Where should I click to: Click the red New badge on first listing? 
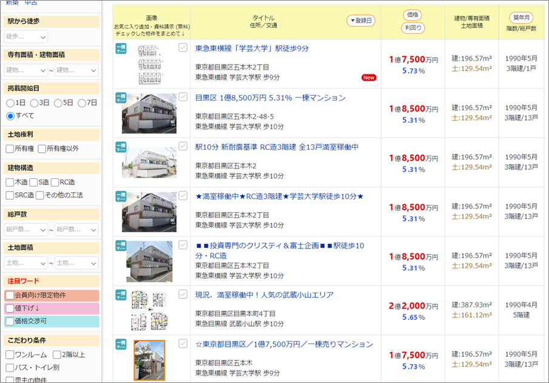[x=368, y=78]
